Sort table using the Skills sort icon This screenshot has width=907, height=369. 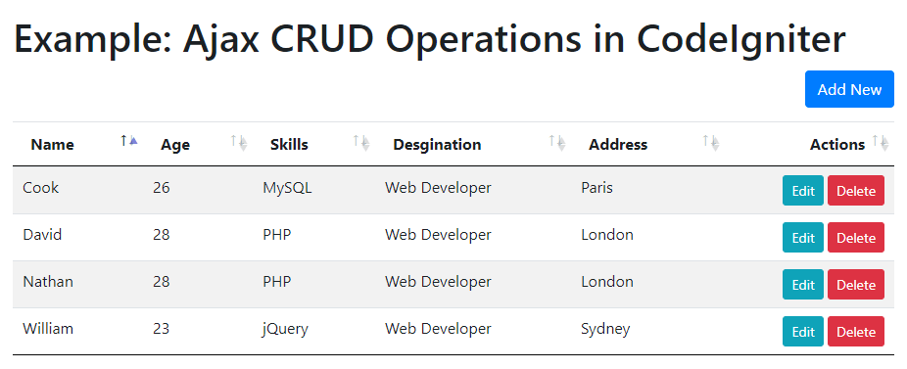(x=361, y=142)
